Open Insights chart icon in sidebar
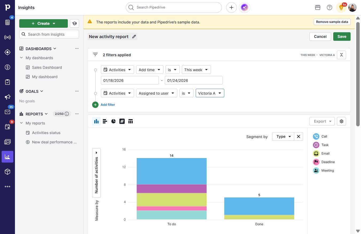361x234 pixels. coord(7,157)
